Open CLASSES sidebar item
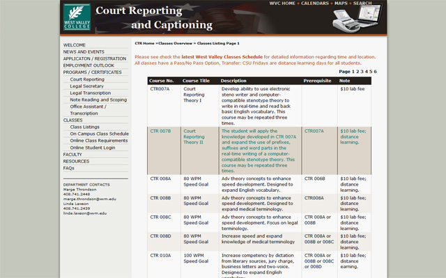 (72, 120)
